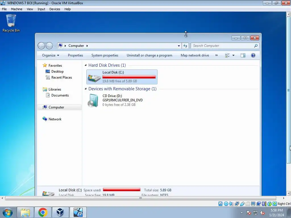Click the Properties toolbar button

click(75, 55)
